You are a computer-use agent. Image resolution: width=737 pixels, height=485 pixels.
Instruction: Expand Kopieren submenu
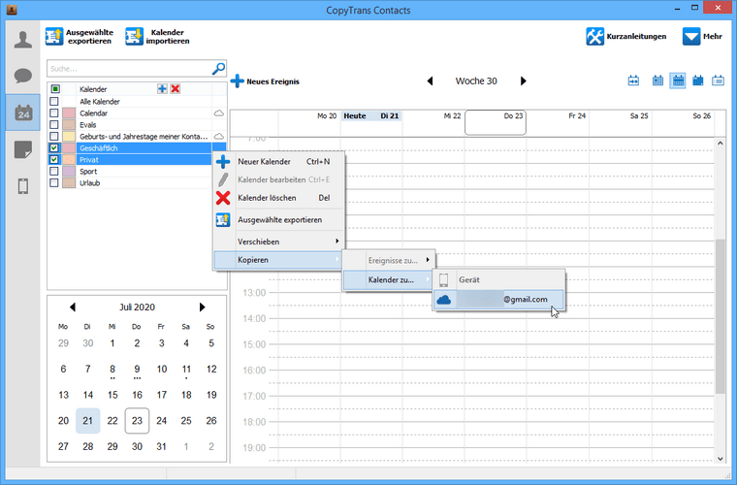[279, 260]
